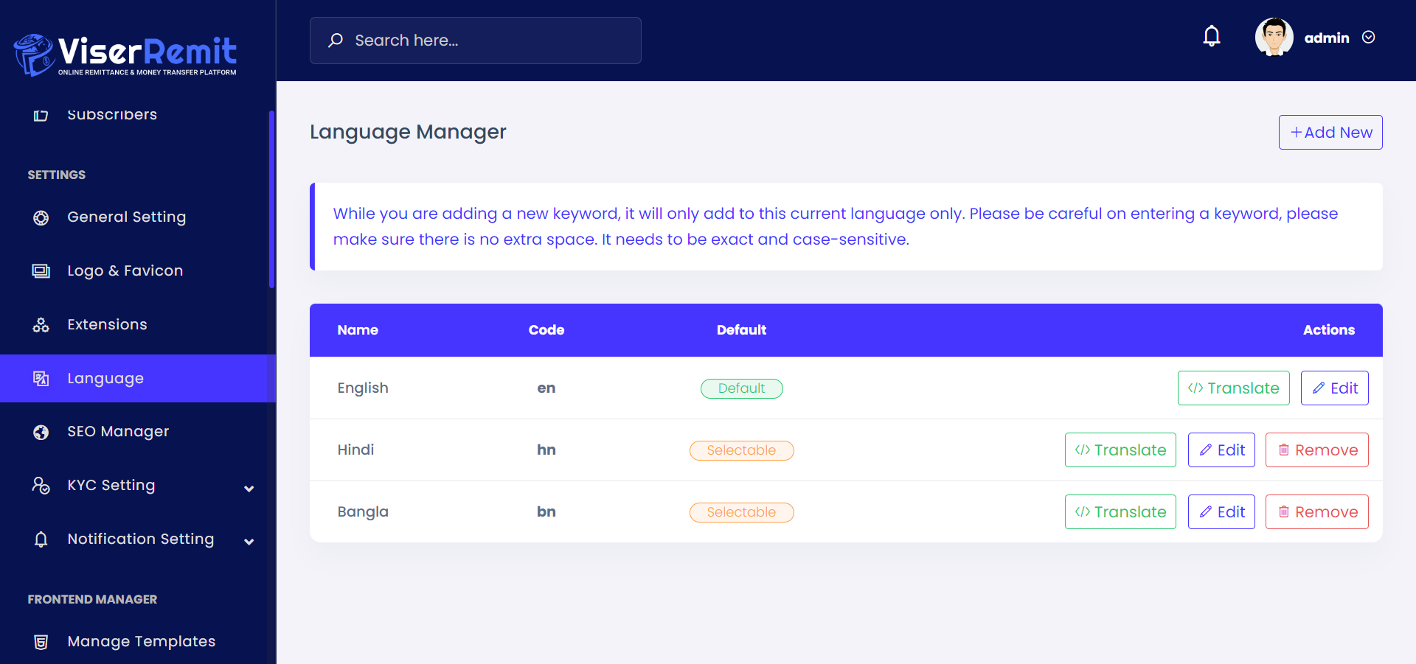Translate the English language
The image size is (1416, 664).
click(x=1233, y=388)
